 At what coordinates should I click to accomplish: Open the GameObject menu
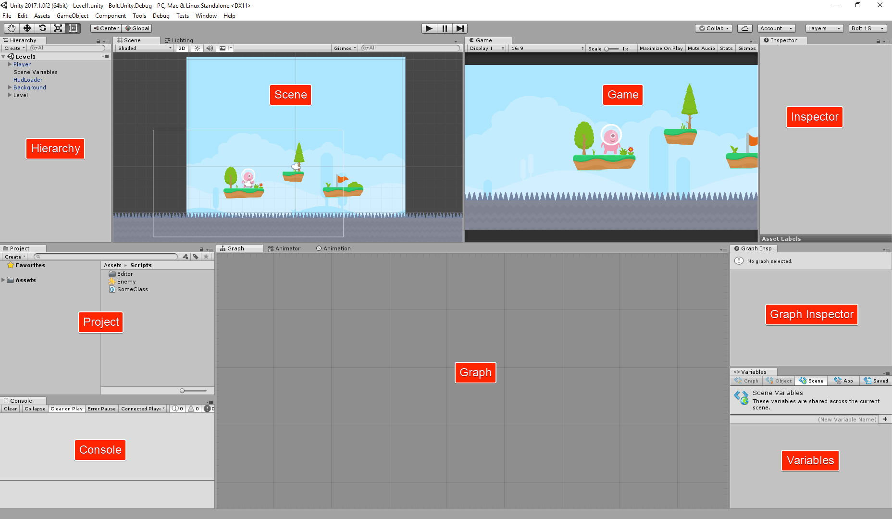[x=72, y=16]
